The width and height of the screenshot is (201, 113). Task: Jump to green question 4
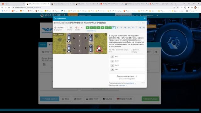[99, 28]
